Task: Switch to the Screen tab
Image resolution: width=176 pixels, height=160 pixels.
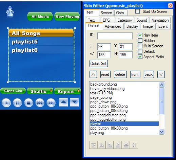Action: 106,13
